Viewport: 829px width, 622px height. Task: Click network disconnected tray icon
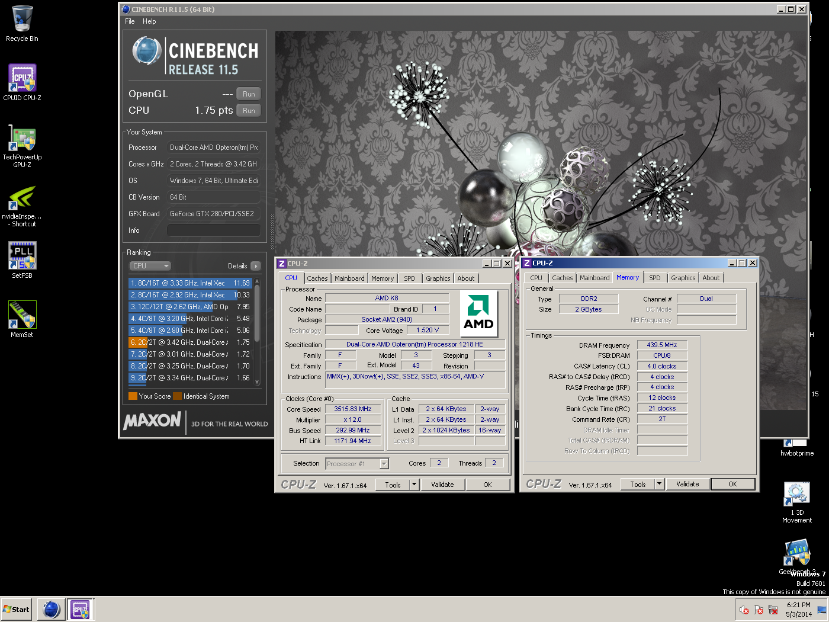(773, 610)
